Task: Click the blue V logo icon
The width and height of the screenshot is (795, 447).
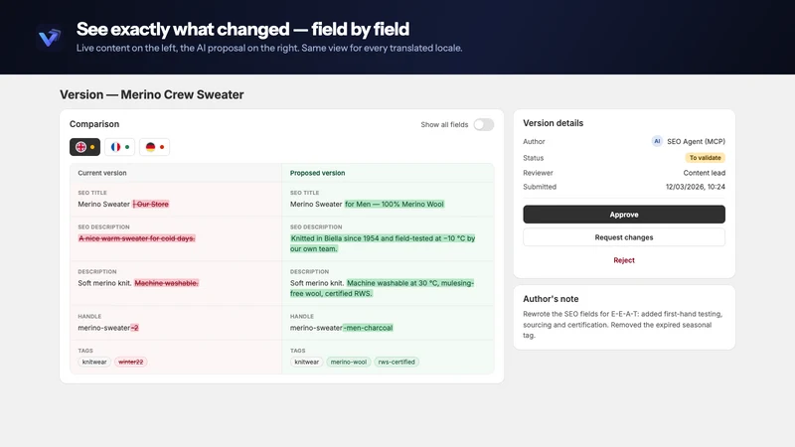Action: [49, 37]
